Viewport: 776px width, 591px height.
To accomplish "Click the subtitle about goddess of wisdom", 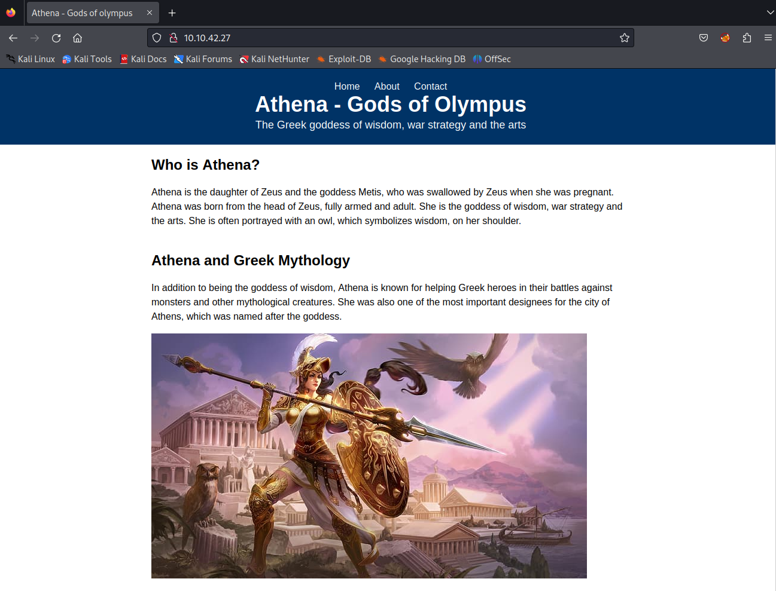I will (391, 125).
